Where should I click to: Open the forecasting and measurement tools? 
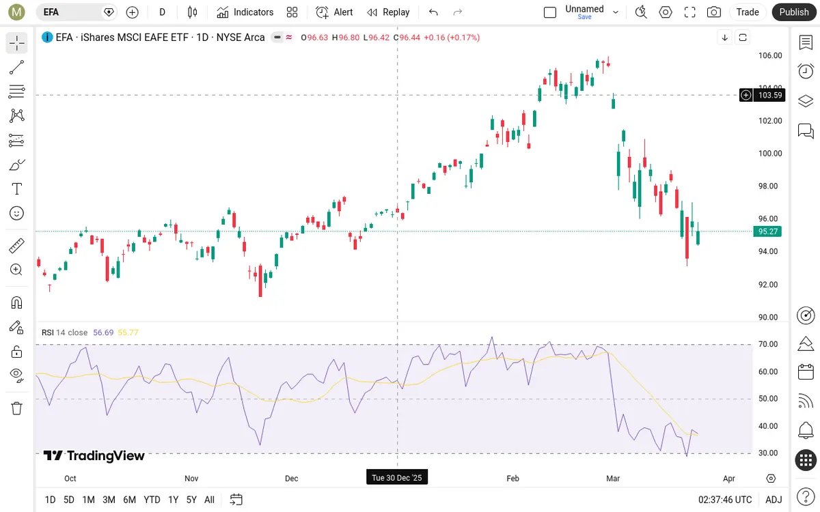point(17,141)
